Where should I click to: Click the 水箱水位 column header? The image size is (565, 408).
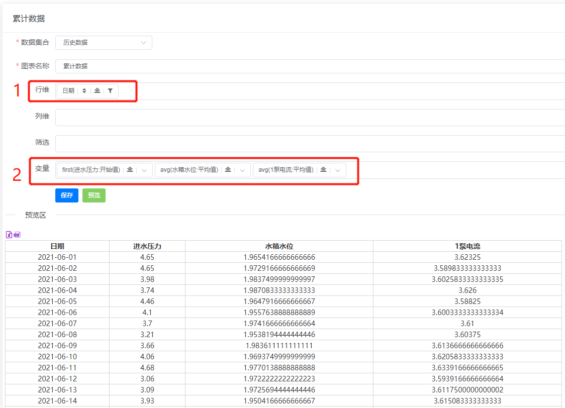point(279,246)
